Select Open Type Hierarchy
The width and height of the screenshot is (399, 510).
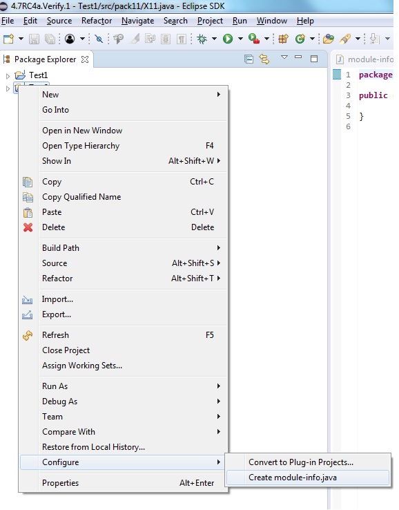pos(124,146)
